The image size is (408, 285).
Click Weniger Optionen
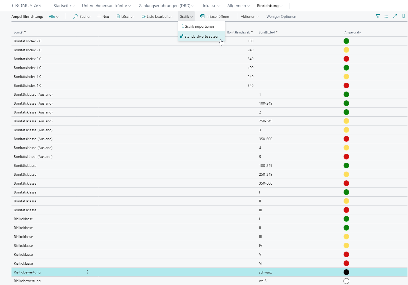pyautogui.click(x=281, y=16)
